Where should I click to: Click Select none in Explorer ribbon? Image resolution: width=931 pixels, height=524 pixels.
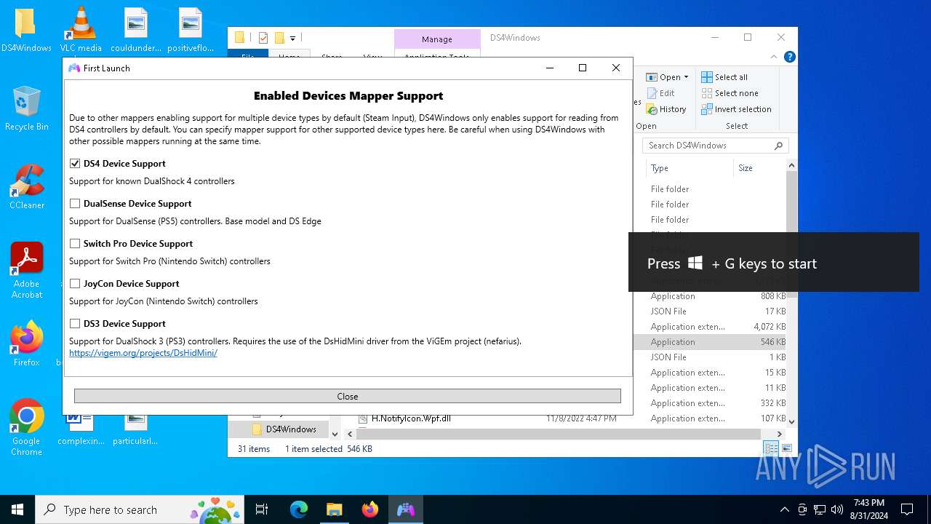[730, 93]
